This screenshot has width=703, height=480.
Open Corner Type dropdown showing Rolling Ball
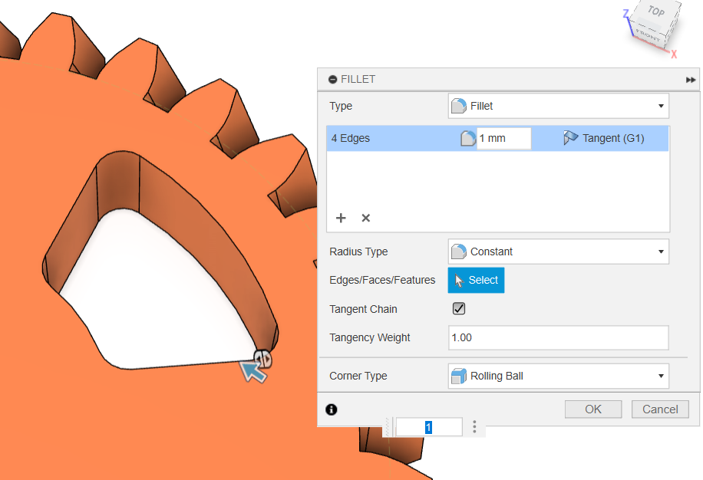click(x=558, y=376)
